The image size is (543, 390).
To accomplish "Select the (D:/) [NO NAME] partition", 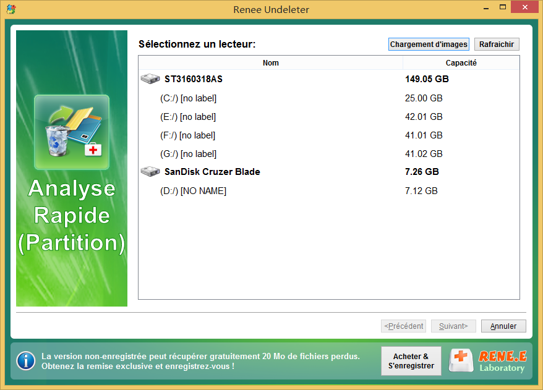I will pyautogui.click(x=329, y=191).
